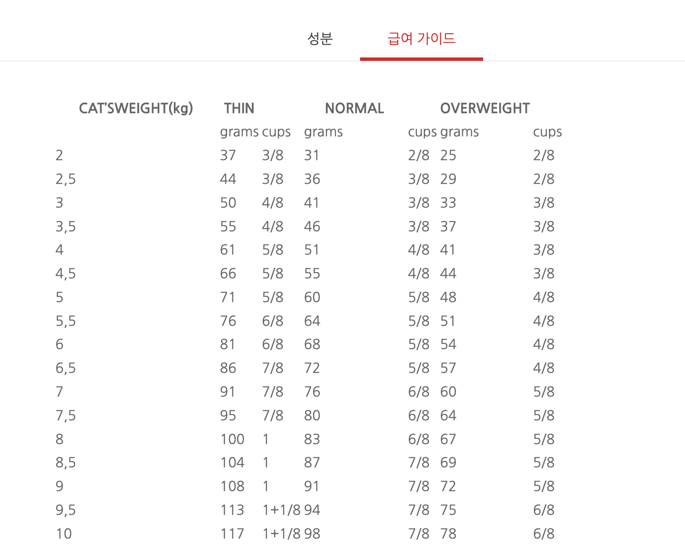685x548 pixels.
Task: Click the OVERWEIGHT column header
Action: (485, 108)
